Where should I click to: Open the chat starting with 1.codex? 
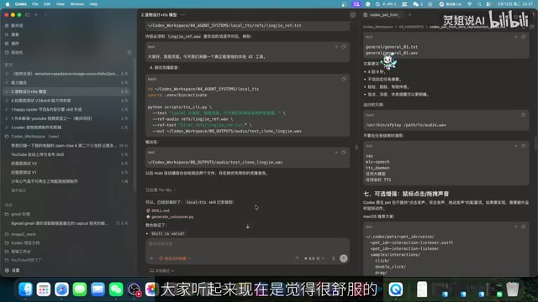(66, 128)
